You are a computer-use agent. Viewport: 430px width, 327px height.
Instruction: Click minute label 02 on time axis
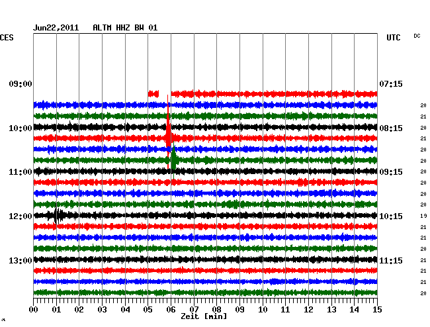tap(79, 309)
